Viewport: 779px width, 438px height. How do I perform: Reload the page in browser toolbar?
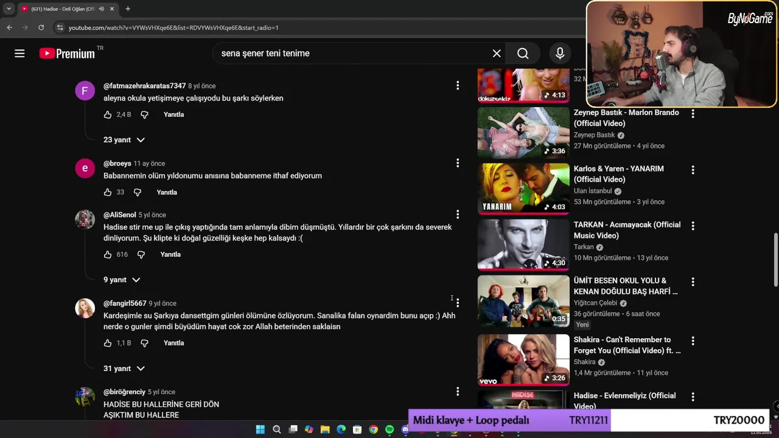41,27
